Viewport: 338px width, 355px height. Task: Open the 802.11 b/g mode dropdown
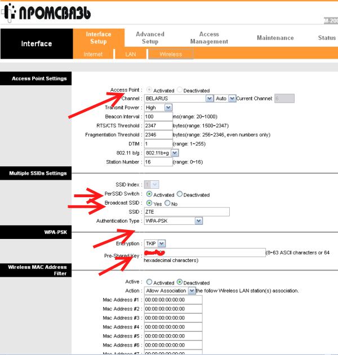pos(162,153)
